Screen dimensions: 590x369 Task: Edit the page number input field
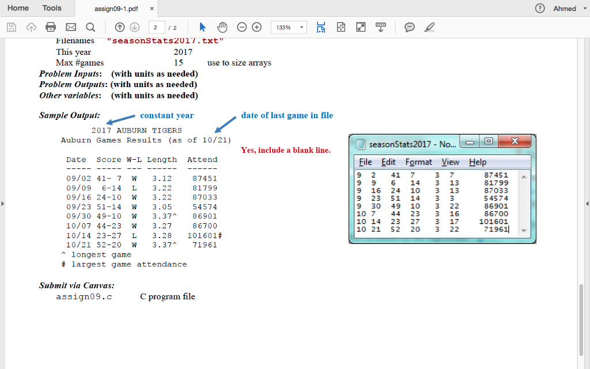click(156, 27)
